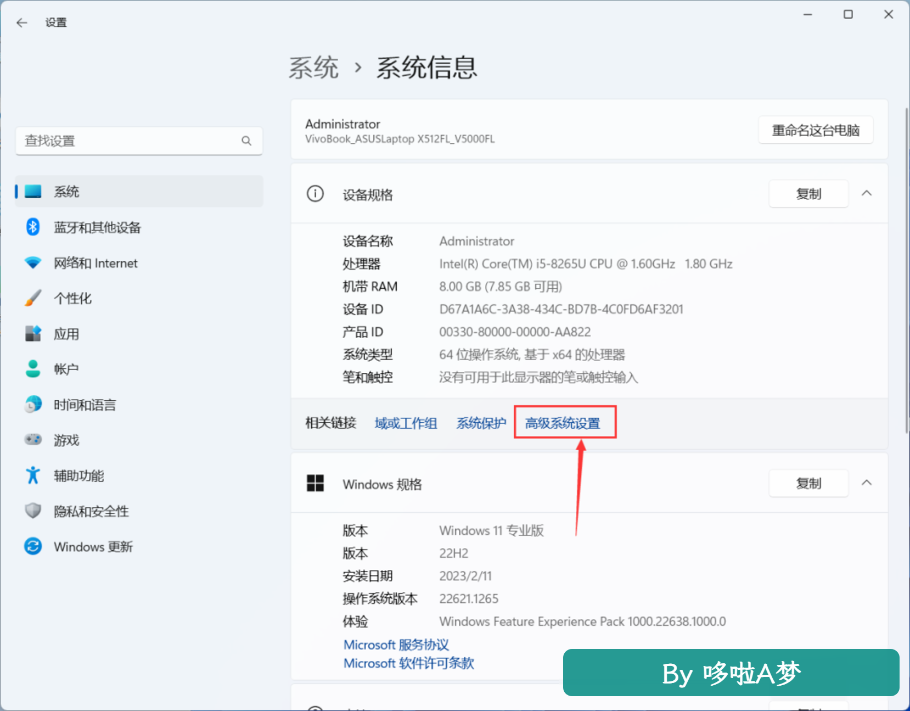
Task: Click the product ID 00330-80000-00000-AA822
Action: [515, 332]
